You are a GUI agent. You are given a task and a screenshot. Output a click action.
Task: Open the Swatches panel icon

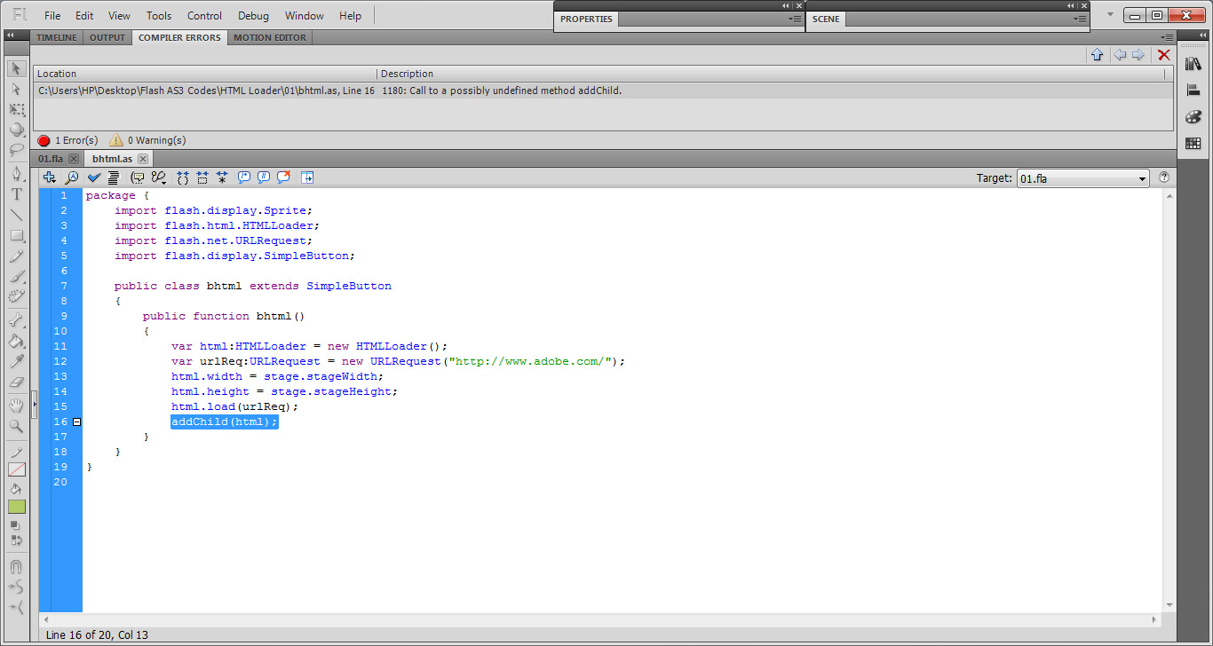point(1193,143)
